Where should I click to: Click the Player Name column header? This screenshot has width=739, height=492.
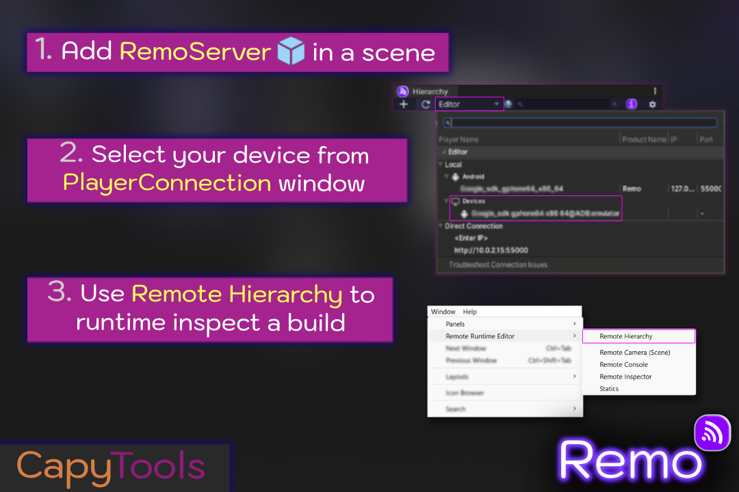point(458,139)
